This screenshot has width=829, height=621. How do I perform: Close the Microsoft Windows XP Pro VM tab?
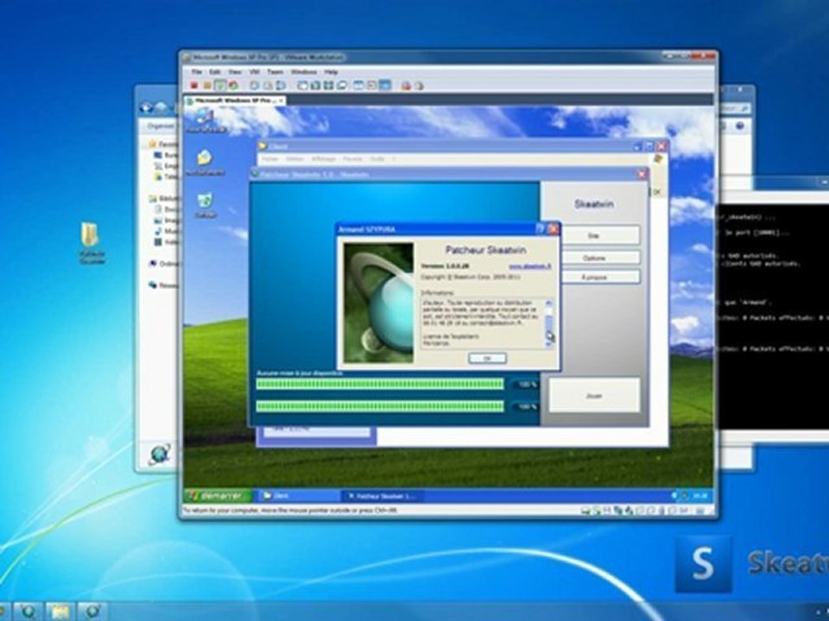[282, 100]
